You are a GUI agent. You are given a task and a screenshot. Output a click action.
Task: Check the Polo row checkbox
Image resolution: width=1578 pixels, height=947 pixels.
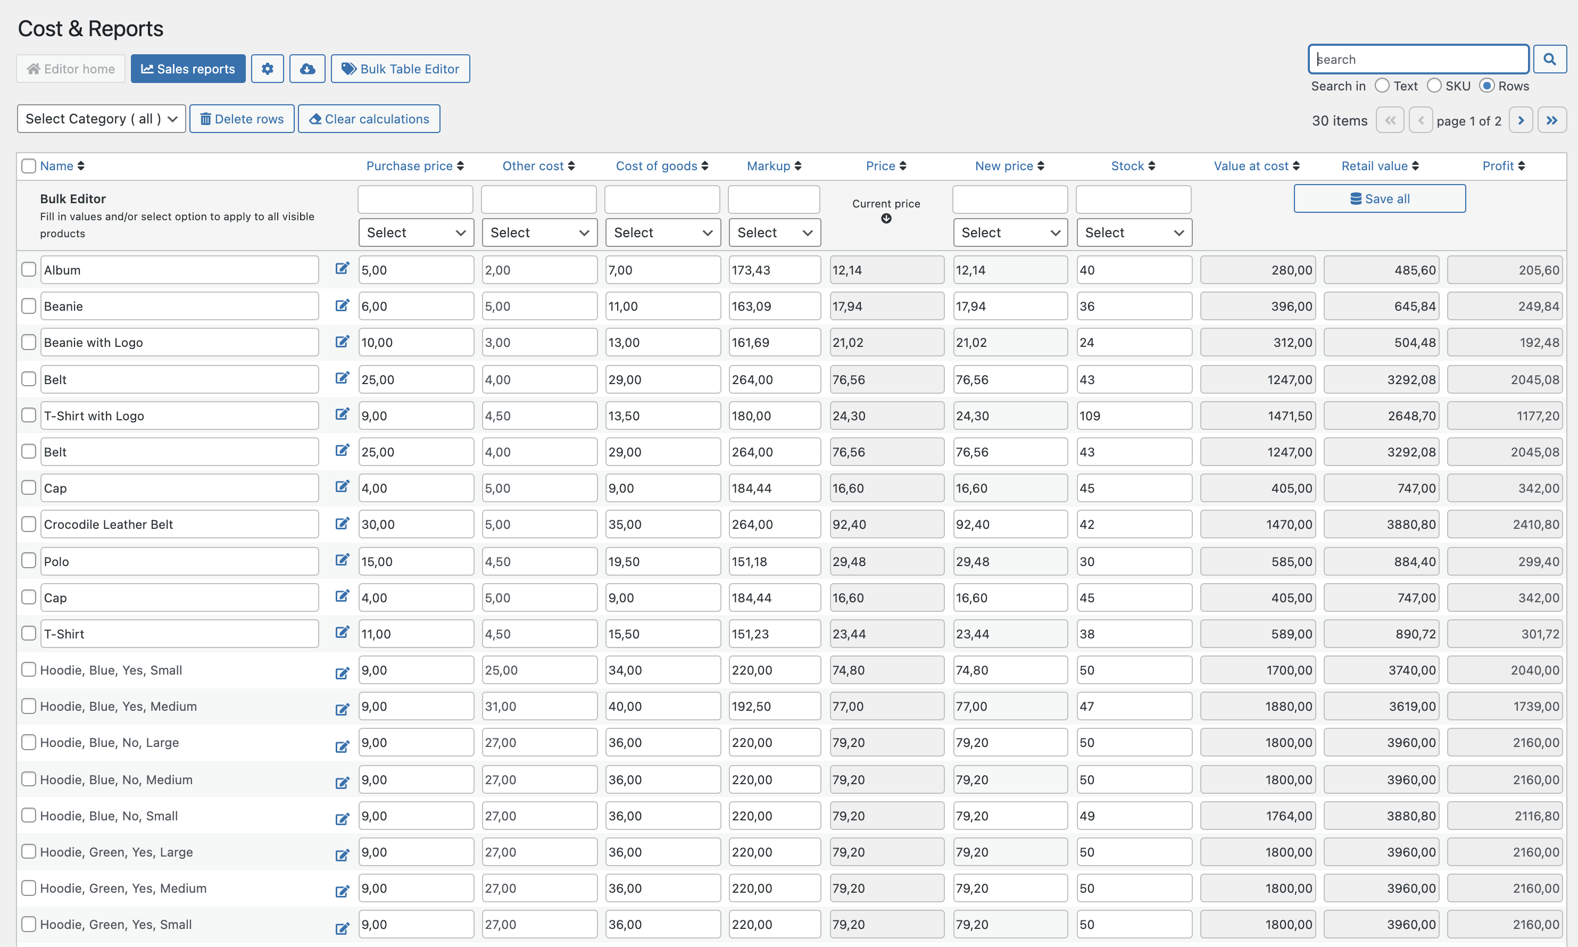[x=29, y=560]
